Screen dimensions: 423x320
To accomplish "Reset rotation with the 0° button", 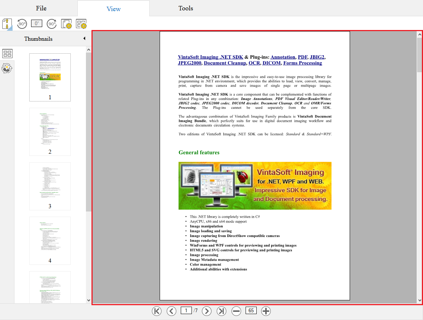I will coord(37,24).
